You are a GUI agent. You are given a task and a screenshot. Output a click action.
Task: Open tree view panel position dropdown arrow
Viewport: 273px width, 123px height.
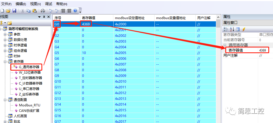(x=40, y=17)
